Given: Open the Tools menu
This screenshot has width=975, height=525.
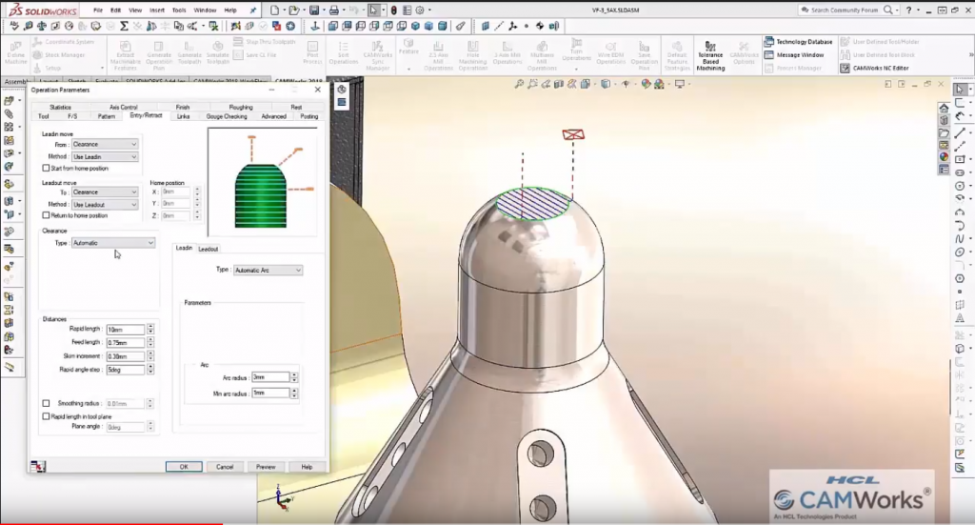Looking at the screenshot, I should pos(179,10).
